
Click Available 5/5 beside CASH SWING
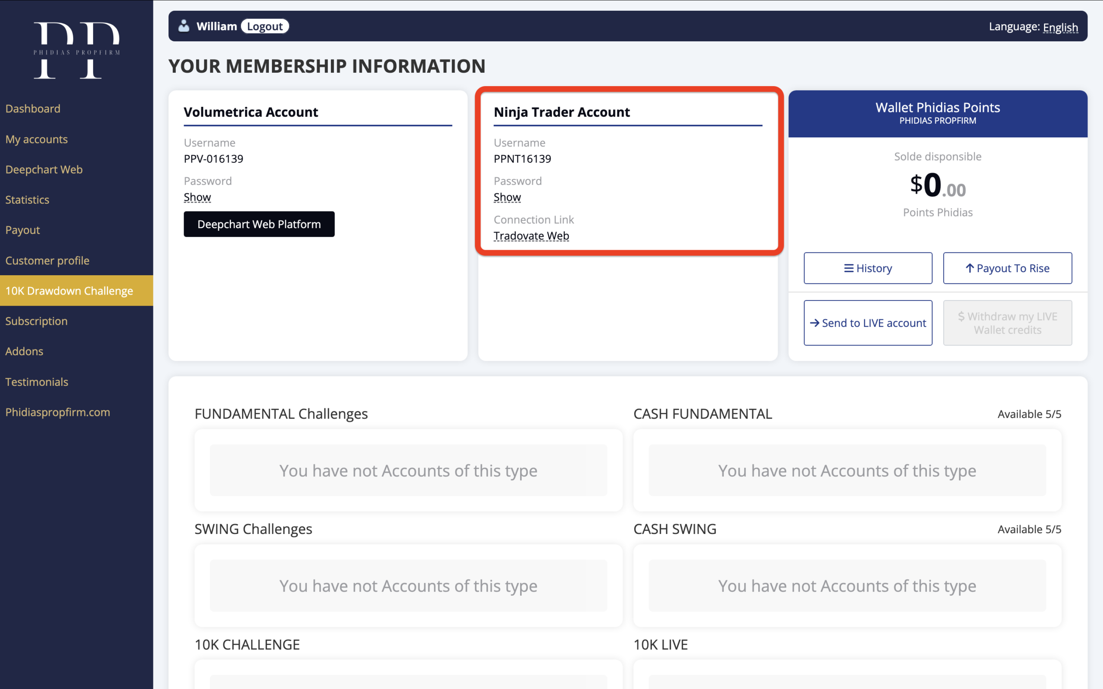pos(1029,530)
